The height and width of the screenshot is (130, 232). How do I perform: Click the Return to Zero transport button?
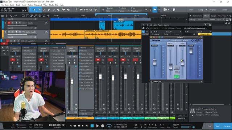(87, 126)
